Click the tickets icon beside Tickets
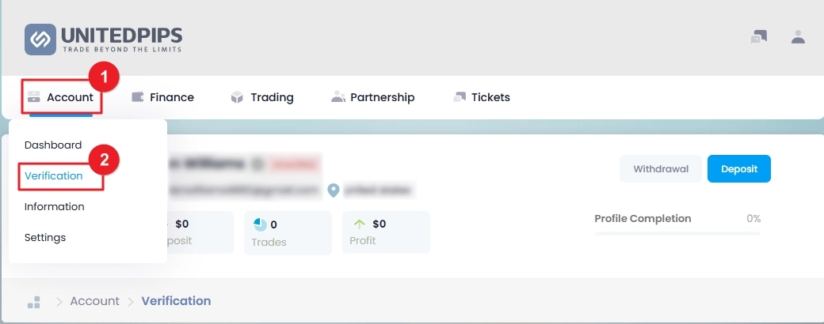 pos(460,97)
